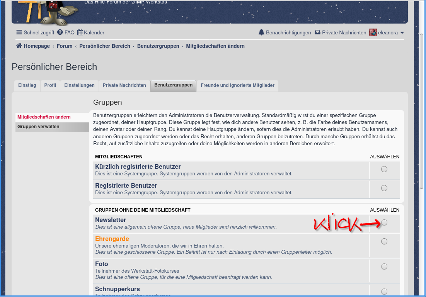Viewport: 426px width, 297px height.
Task: Click eleanora's avatar image
Action: 373,32
